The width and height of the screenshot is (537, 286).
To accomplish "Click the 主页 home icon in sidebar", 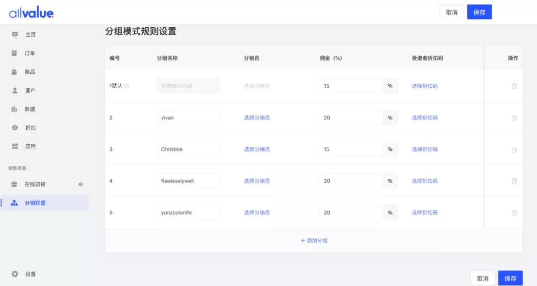I will click(x=14, y=34).
